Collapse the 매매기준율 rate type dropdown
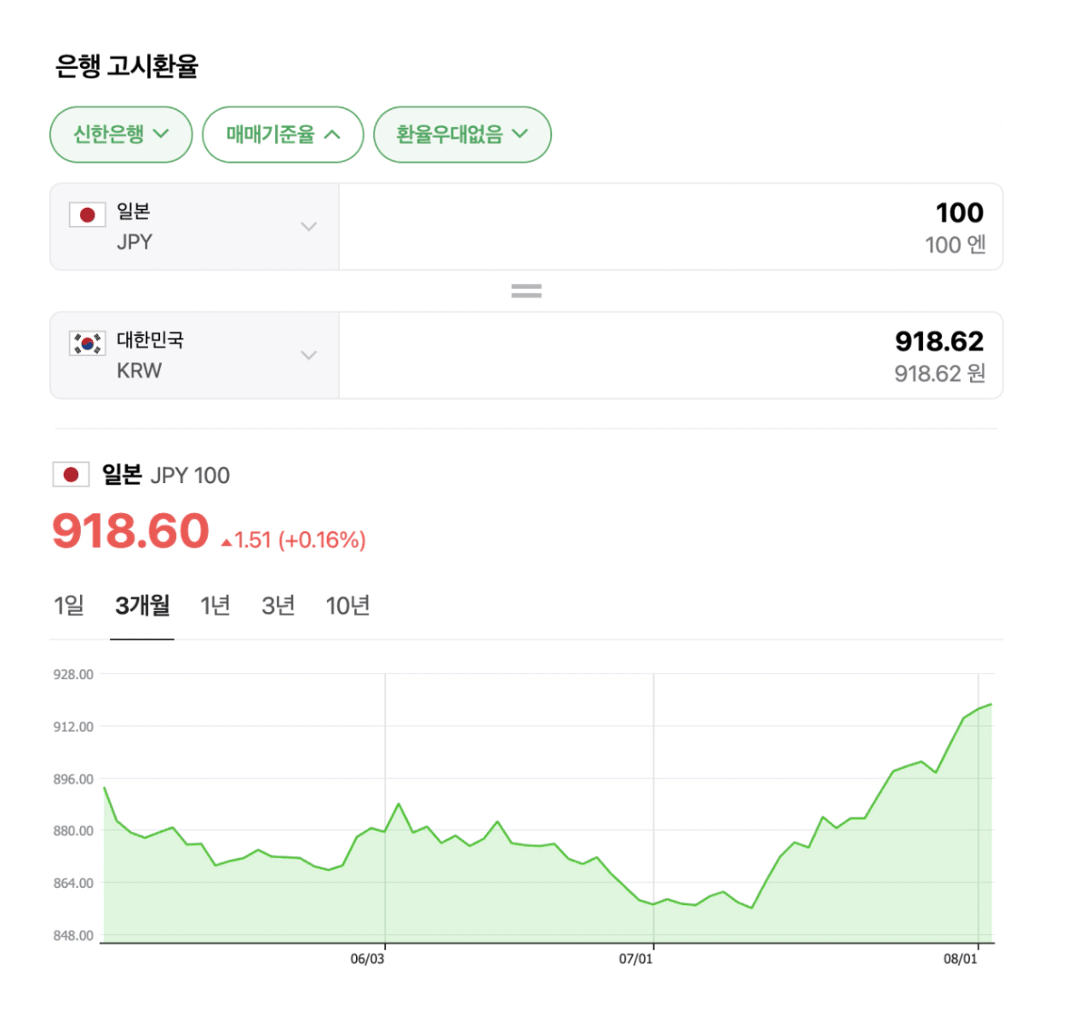This screenshot has width=1068, height=1015. (283, 135)
